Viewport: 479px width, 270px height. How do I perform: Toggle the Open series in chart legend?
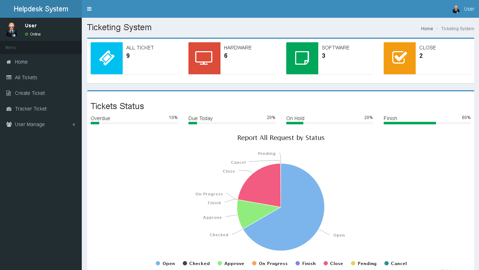click(165, 264)
